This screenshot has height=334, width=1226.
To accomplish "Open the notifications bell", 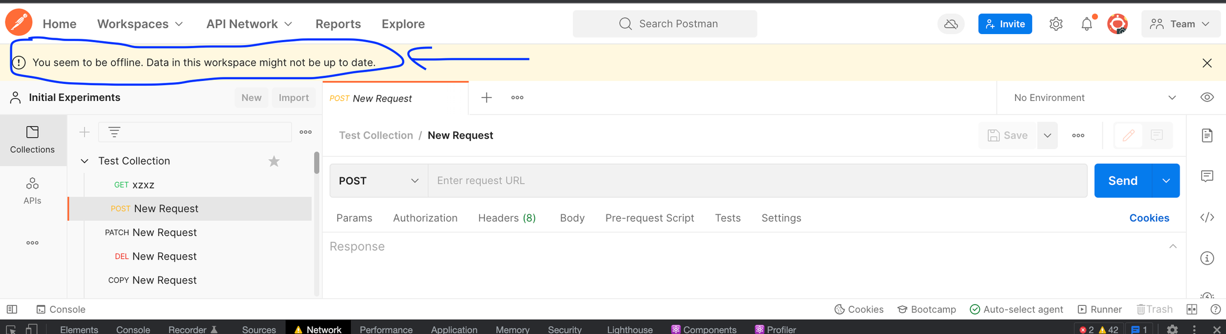I will pyautogui.click(x=1087, y=24).
